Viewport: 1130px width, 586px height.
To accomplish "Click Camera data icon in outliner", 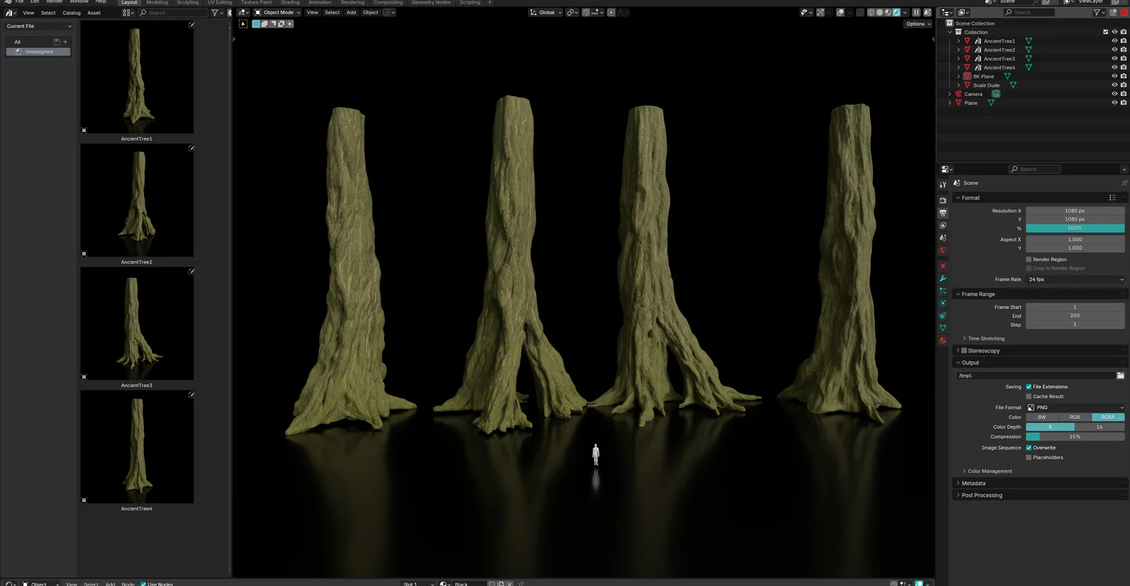I will [x=995, y=94].
